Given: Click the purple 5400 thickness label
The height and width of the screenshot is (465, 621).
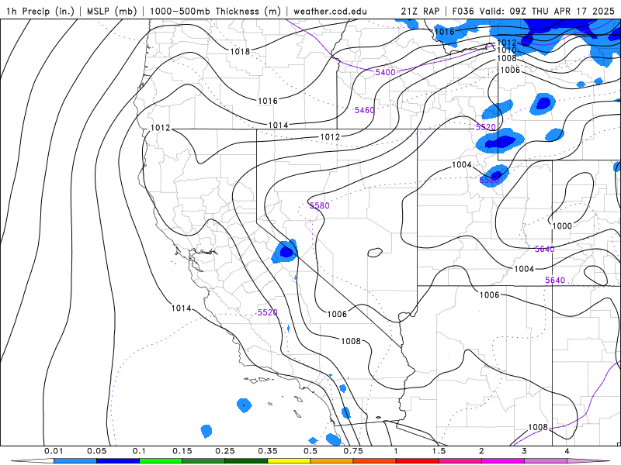Looking at the screenshot, I should [x=385, y=72].
